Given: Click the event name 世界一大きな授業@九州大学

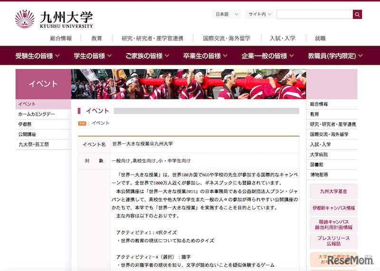Looking at the screenshot, I should click(143, 144).
